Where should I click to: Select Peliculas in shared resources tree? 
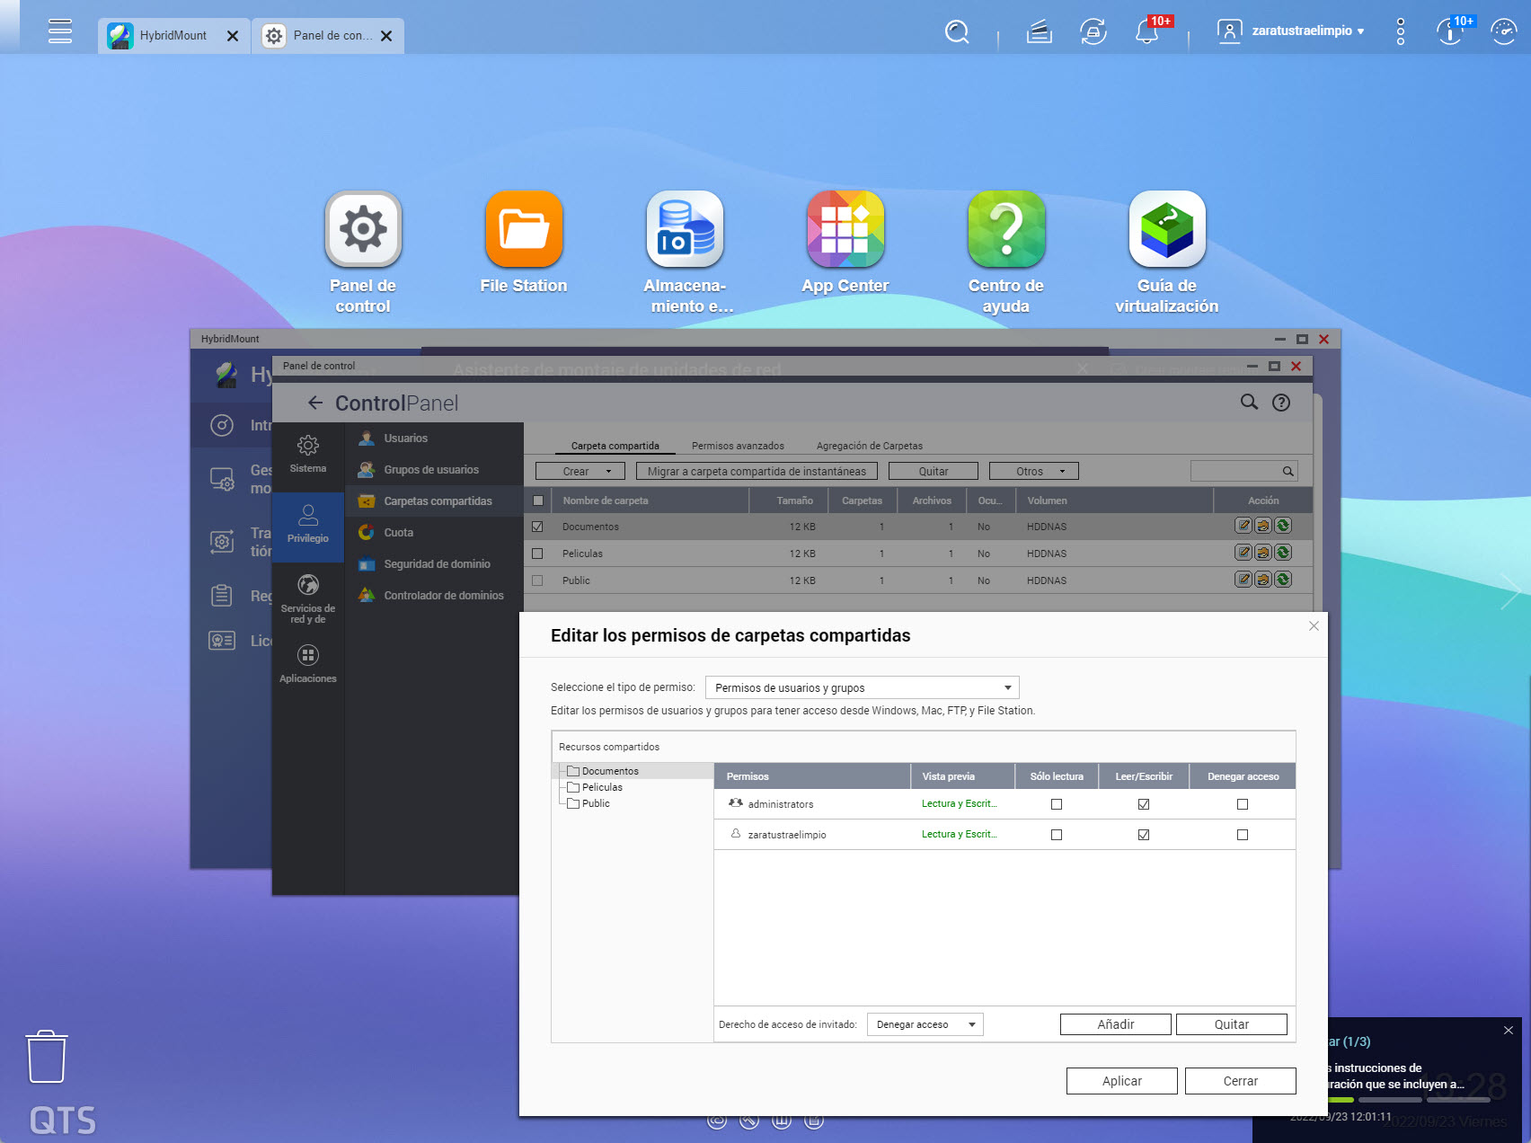[602, 787]
